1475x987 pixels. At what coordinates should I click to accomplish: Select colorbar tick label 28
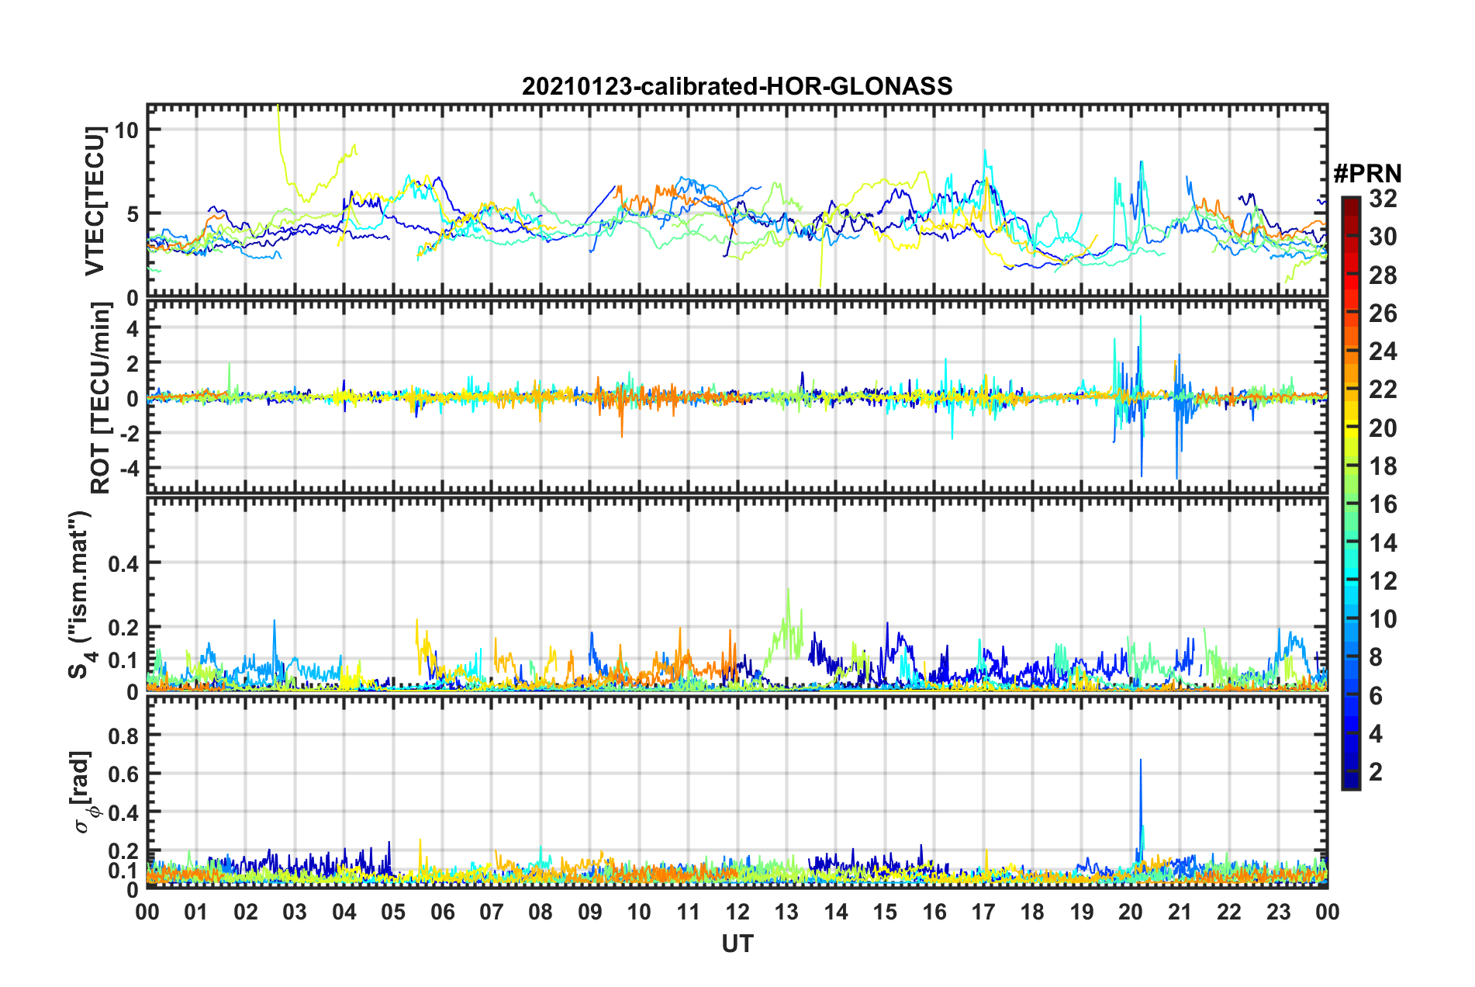pyautogui.click(x=1383, y=275)
